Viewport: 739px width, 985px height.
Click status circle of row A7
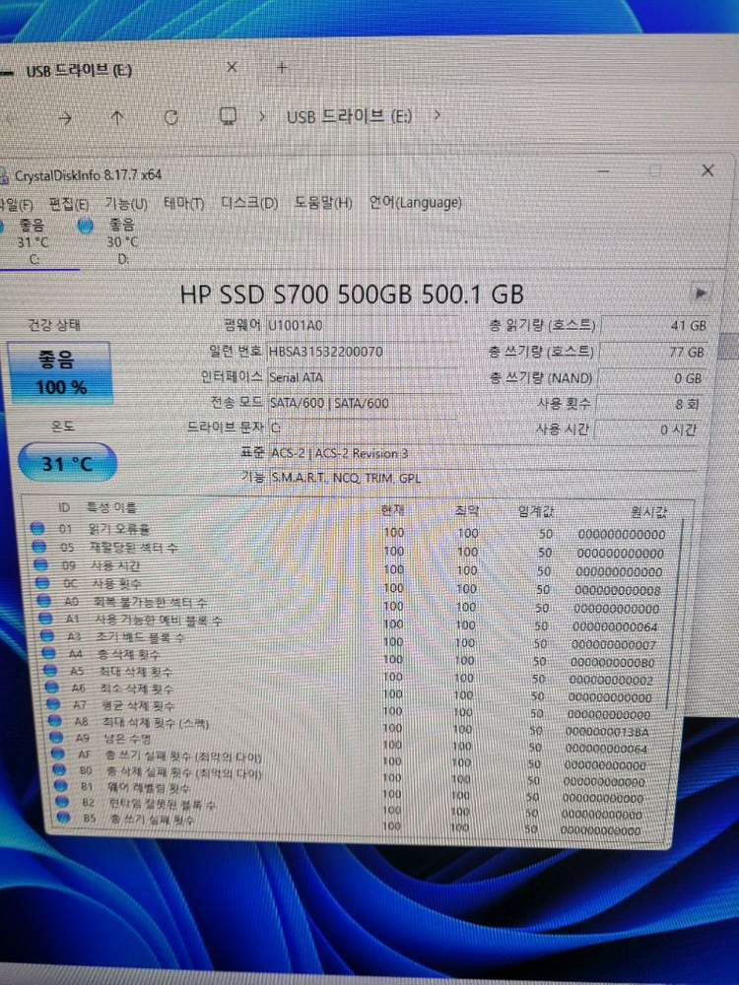(54, 704)
